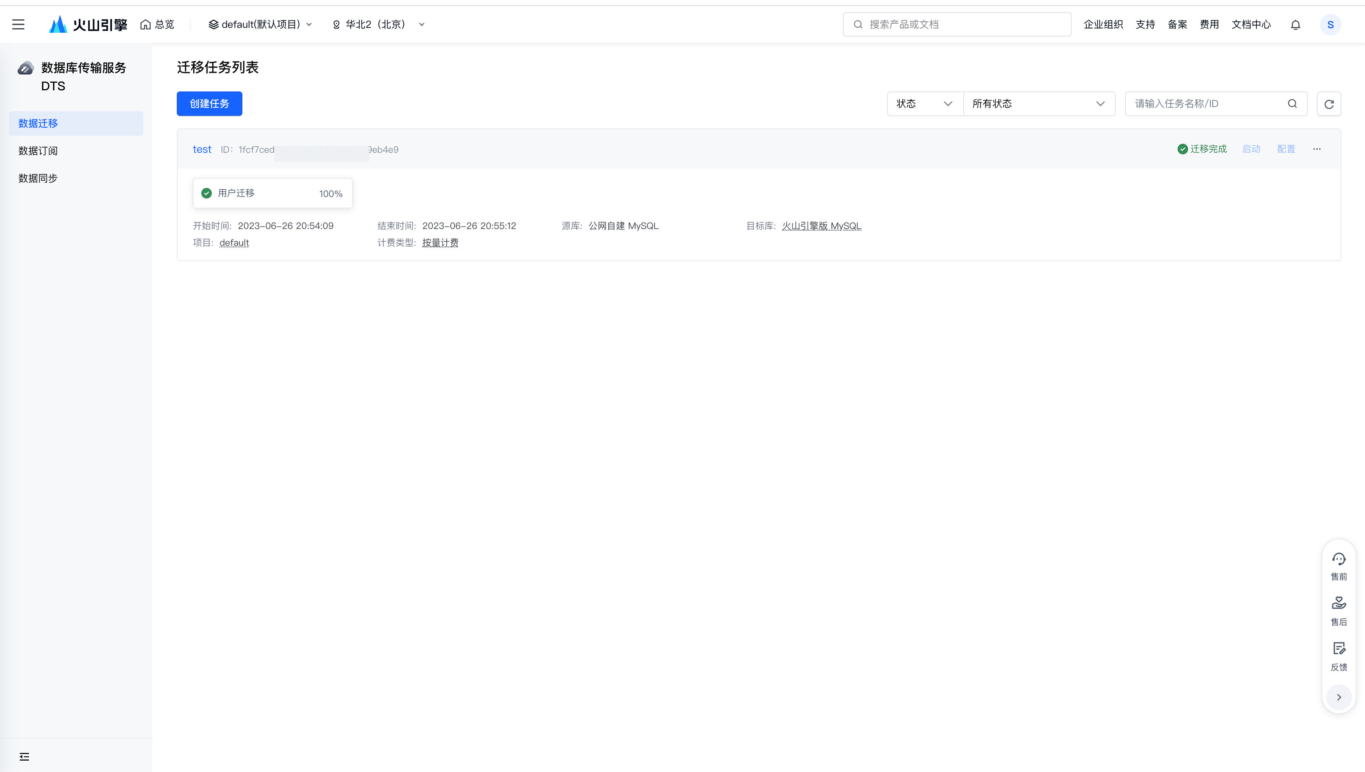This screenshot has height=772, width=1365.
Task: Click the 火山引擎版 MySQL target link
Action: (822, 226)
